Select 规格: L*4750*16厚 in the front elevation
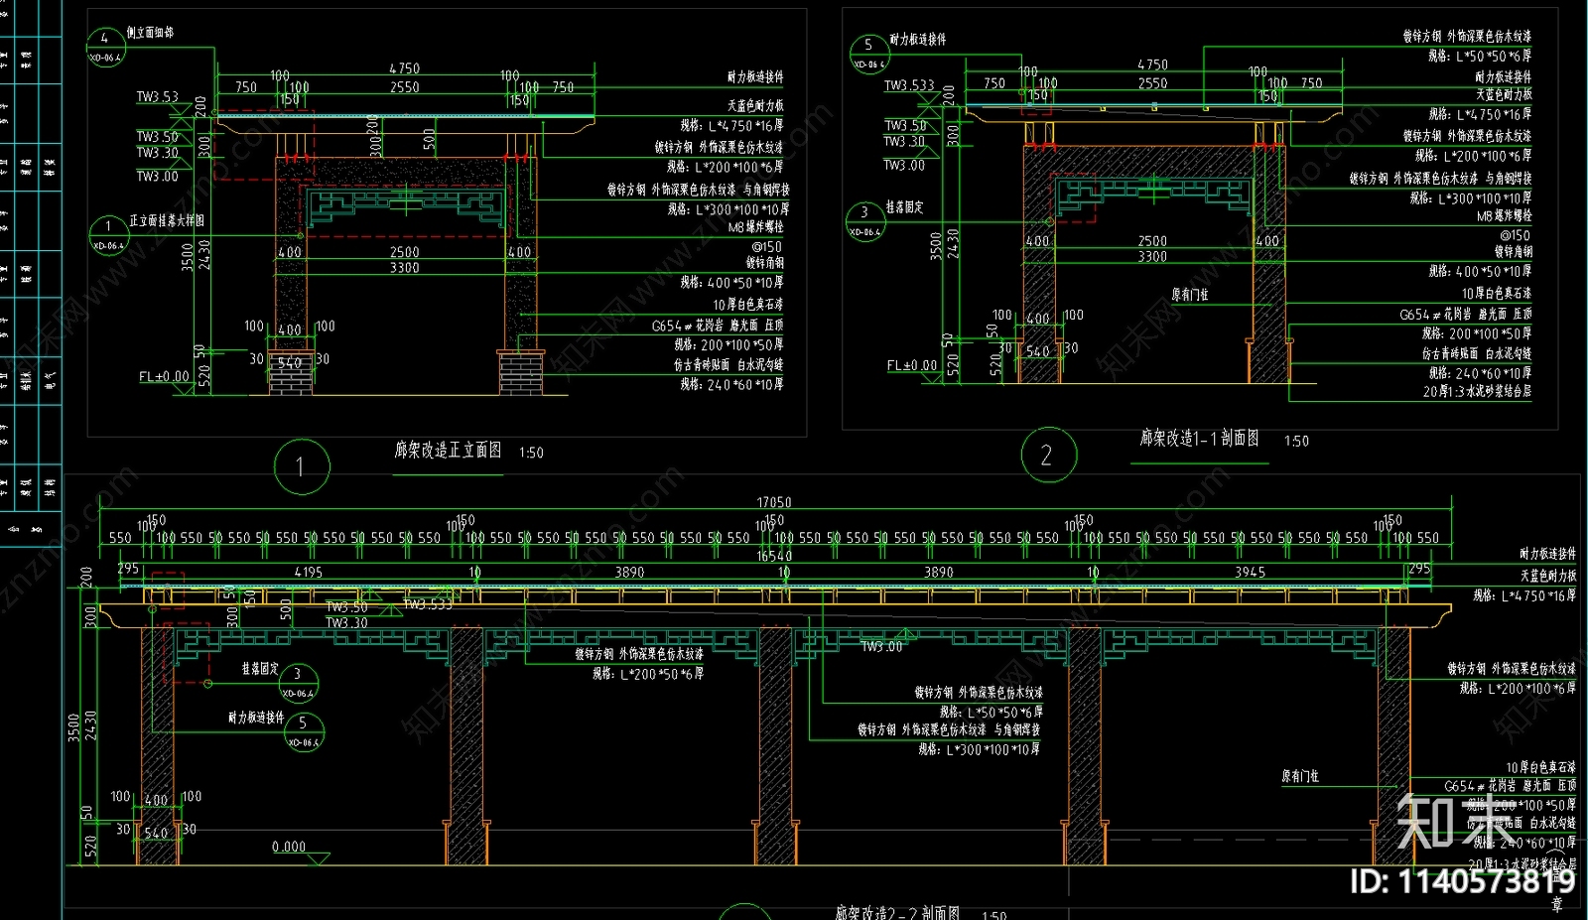The height and width of the screenshot is (920, 1588). tap(731, 126)
